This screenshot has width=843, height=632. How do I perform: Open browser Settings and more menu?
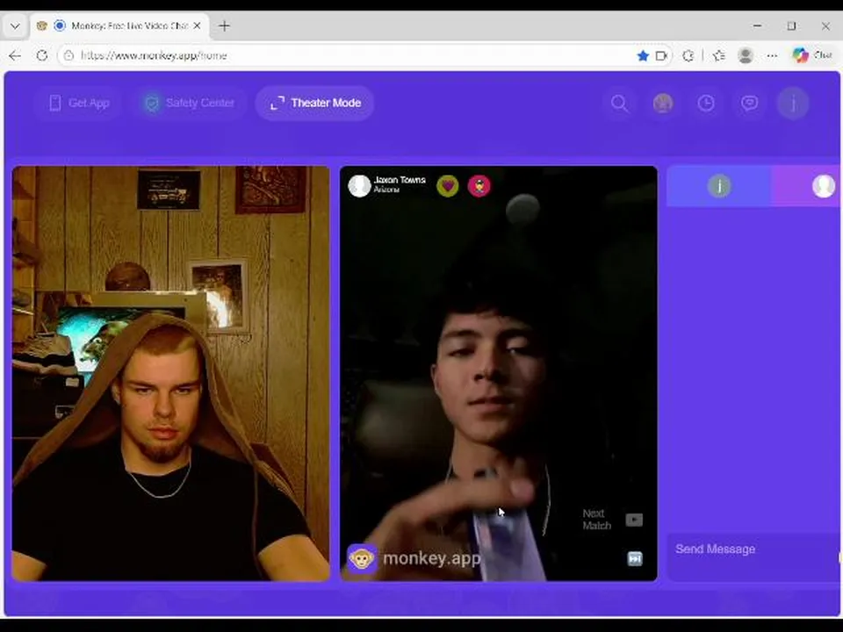[772, 55]
